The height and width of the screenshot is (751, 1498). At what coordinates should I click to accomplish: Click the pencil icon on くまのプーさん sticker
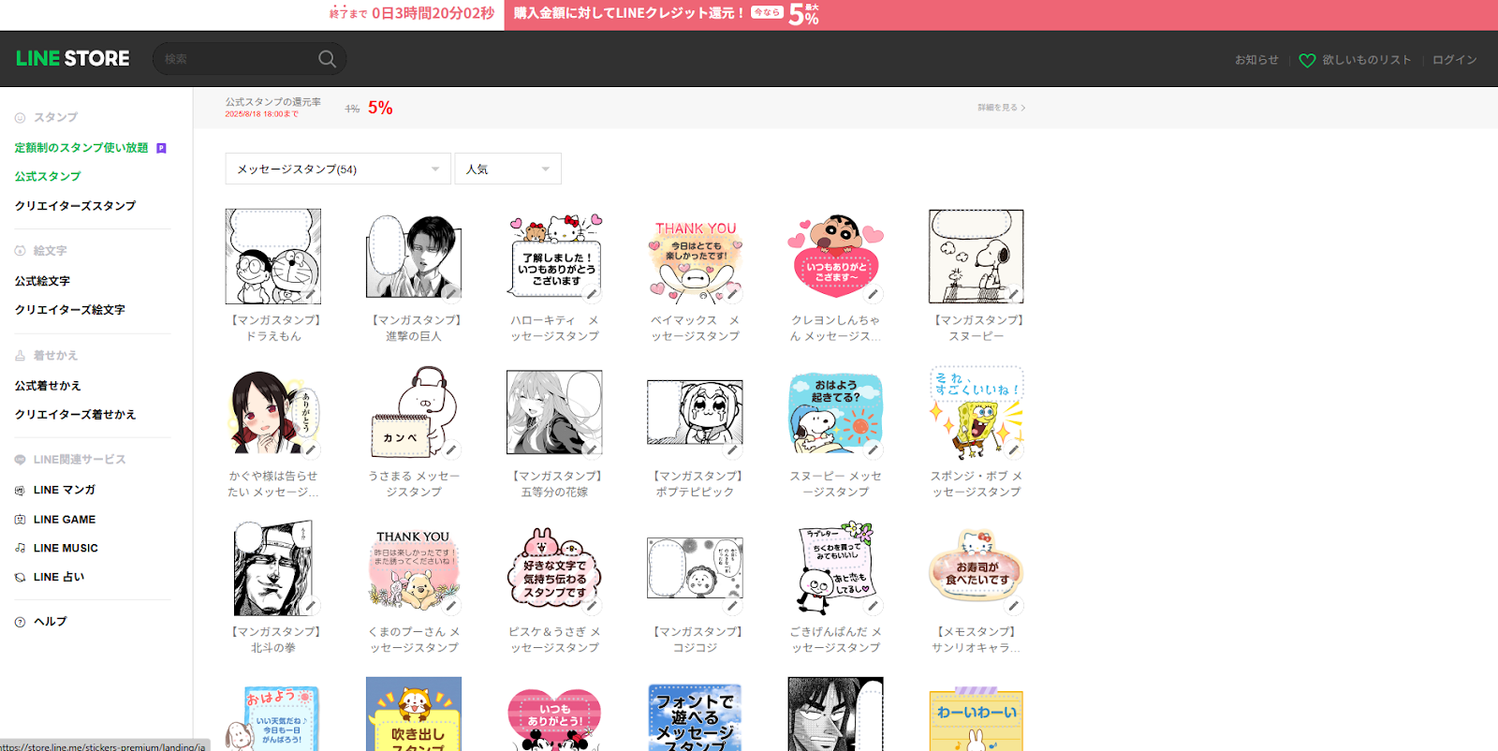click(451, 606)
